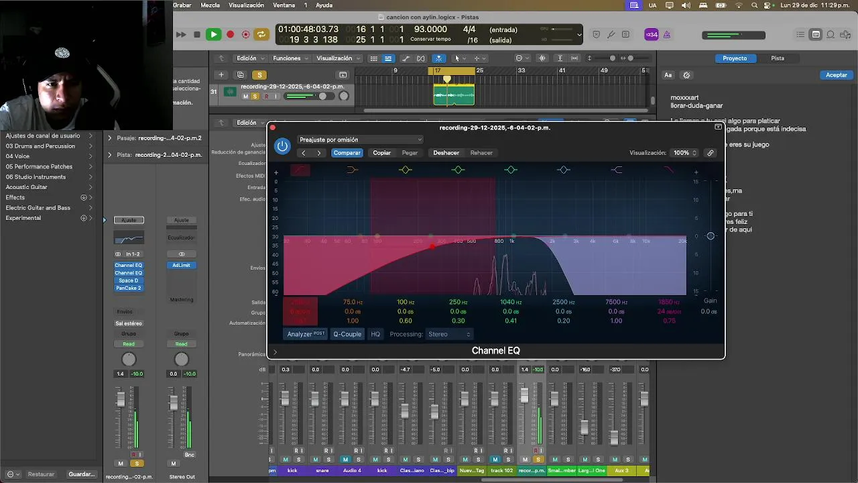Image resolution: width=858 pixels, height=483 pixels.
Task: Expand the 04 Voice library category
Action: pos(49,156)
